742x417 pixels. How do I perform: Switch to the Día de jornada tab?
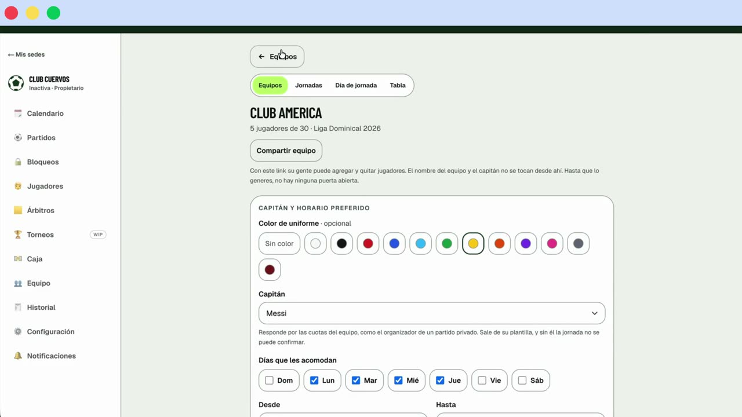coord(356,85)
